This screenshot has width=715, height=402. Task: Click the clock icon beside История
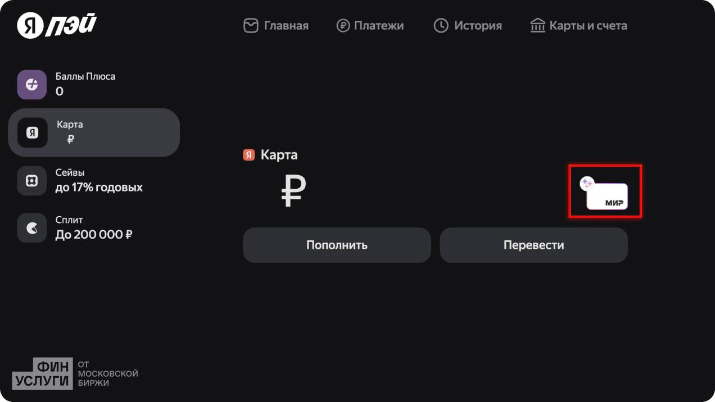[x=441, y=25]
